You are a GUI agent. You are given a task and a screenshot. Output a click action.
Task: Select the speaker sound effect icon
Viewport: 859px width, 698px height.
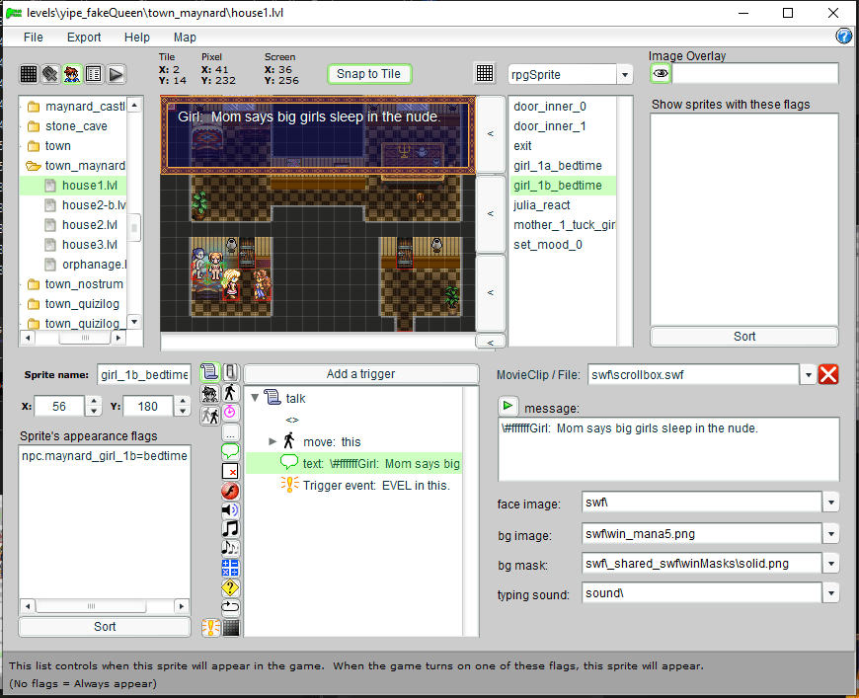coord(230,509)
